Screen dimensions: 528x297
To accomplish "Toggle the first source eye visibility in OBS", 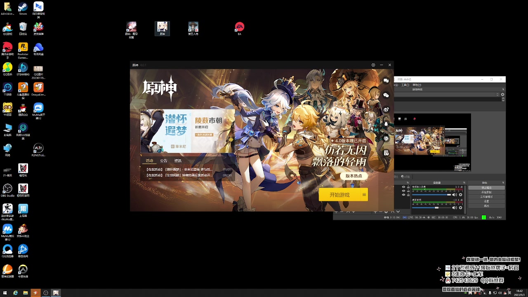I will [x=403, y=187].
